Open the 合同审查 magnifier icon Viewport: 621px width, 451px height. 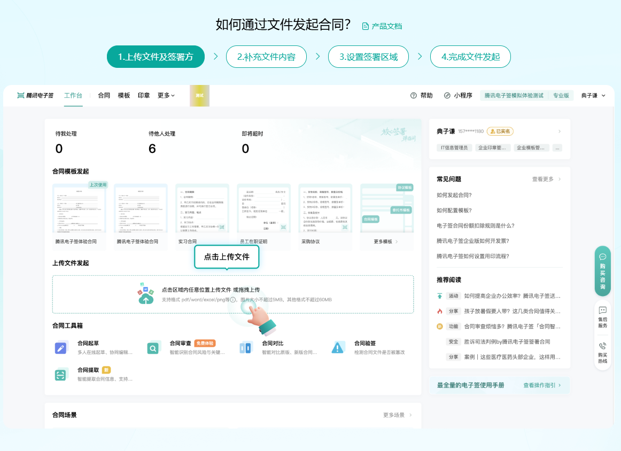pos(153,348)
